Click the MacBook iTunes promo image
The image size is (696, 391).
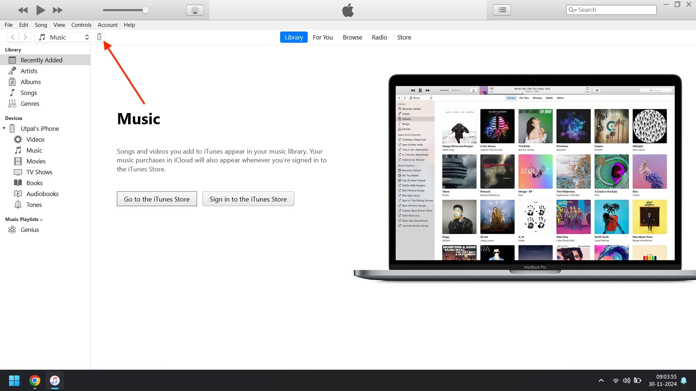[525, 178]
